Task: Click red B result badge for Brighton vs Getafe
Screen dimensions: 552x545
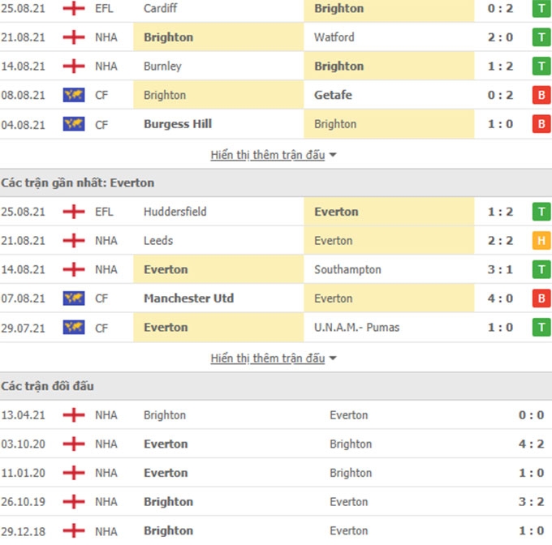Action: 541,95
